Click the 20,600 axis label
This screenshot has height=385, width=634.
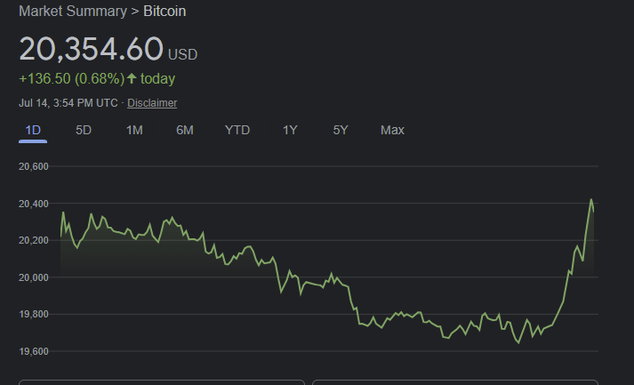[x=34, y=166]
